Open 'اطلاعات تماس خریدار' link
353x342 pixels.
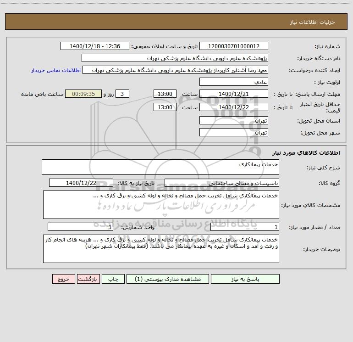56,70
